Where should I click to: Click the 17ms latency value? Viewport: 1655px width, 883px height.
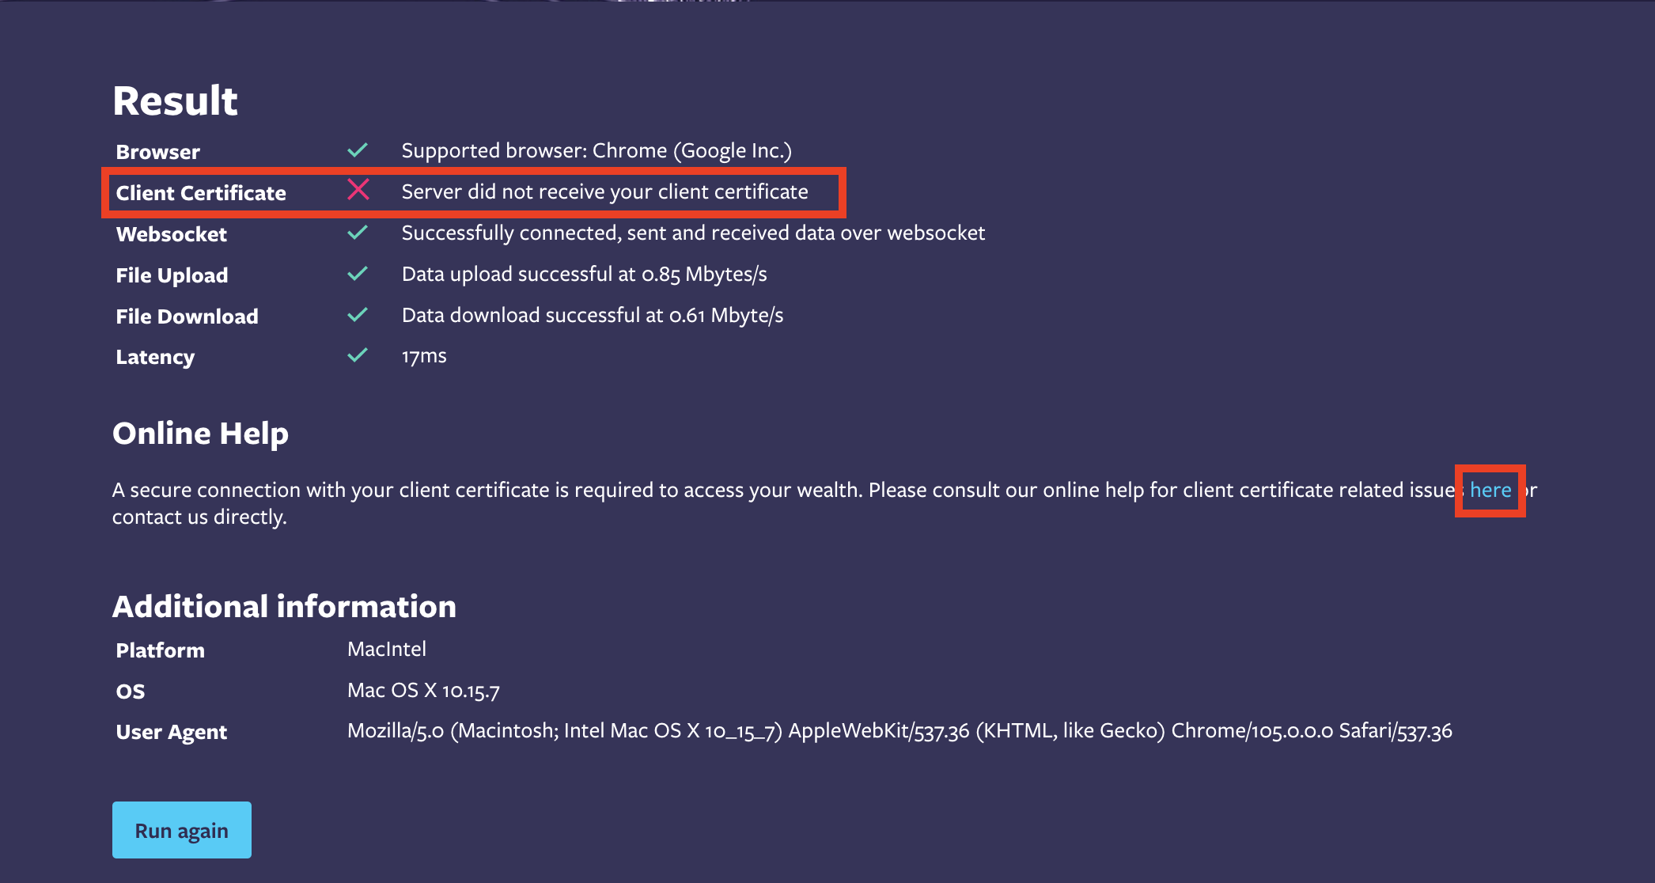coord(424,356)
